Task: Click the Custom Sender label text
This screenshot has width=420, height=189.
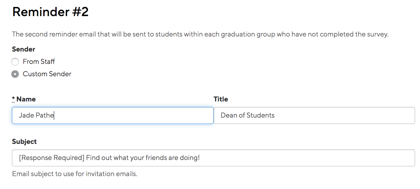Action: click(x=47, y=74)
